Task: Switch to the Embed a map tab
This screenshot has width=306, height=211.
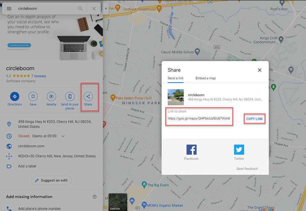Action: point(206,78)
